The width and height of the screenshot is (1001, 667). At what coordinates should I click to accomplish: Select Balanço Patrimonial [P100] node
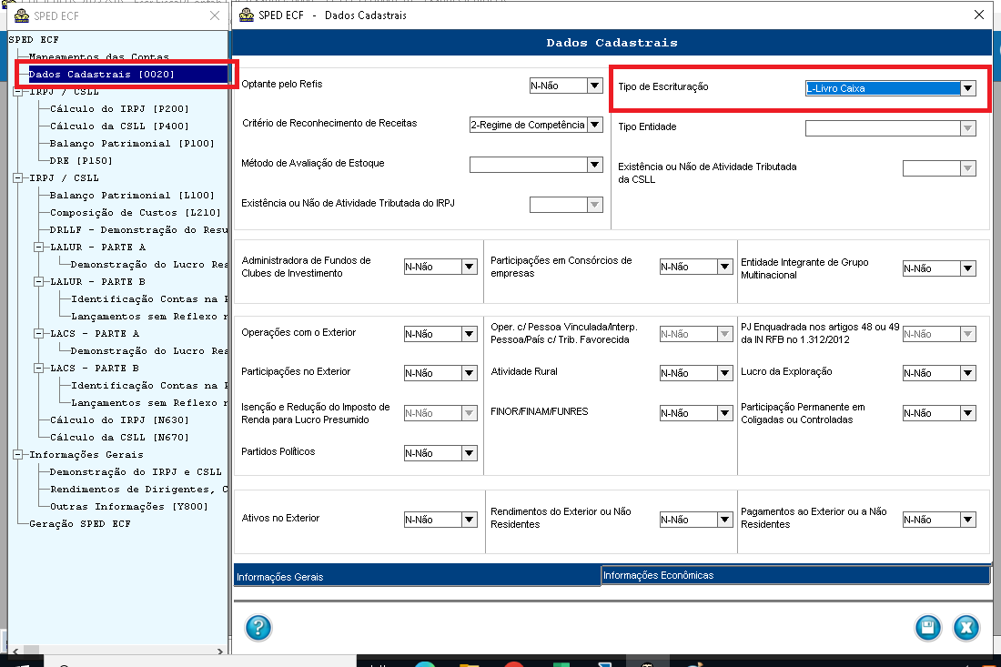(x=132, y=143)
